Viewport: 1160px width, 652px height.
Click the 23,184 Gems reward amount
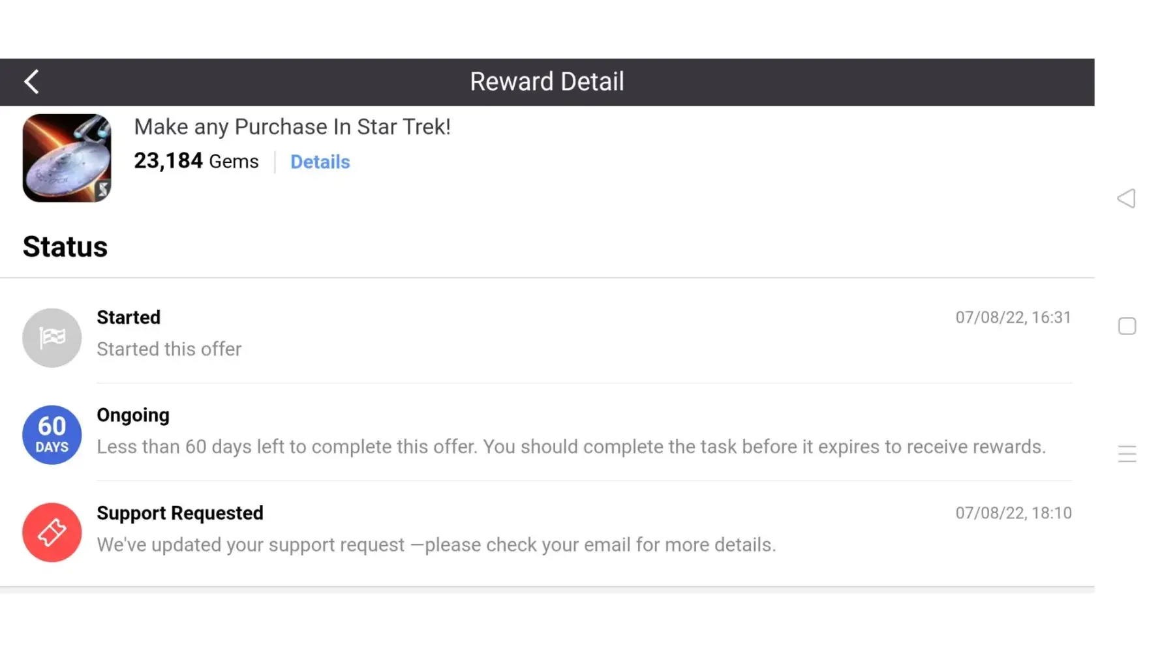click(x=196, y=161)
